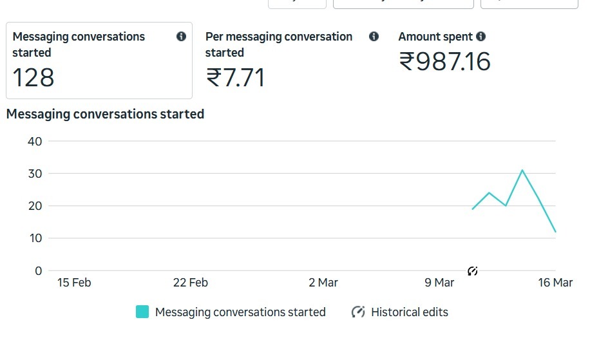
Task: Click the leftmost partially visible top button
Action: tap(298, 4)
